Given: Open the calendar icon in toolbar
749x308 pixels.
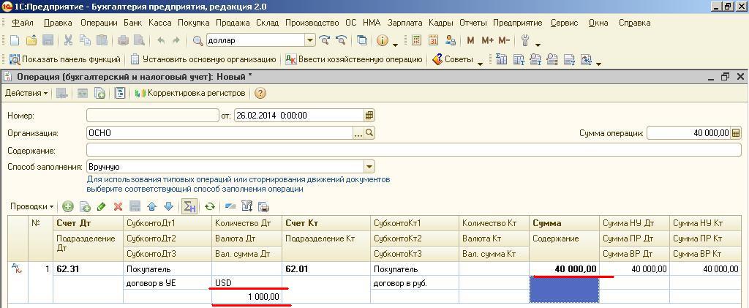Looking at the screenshot, I should (x=434, y=41).
